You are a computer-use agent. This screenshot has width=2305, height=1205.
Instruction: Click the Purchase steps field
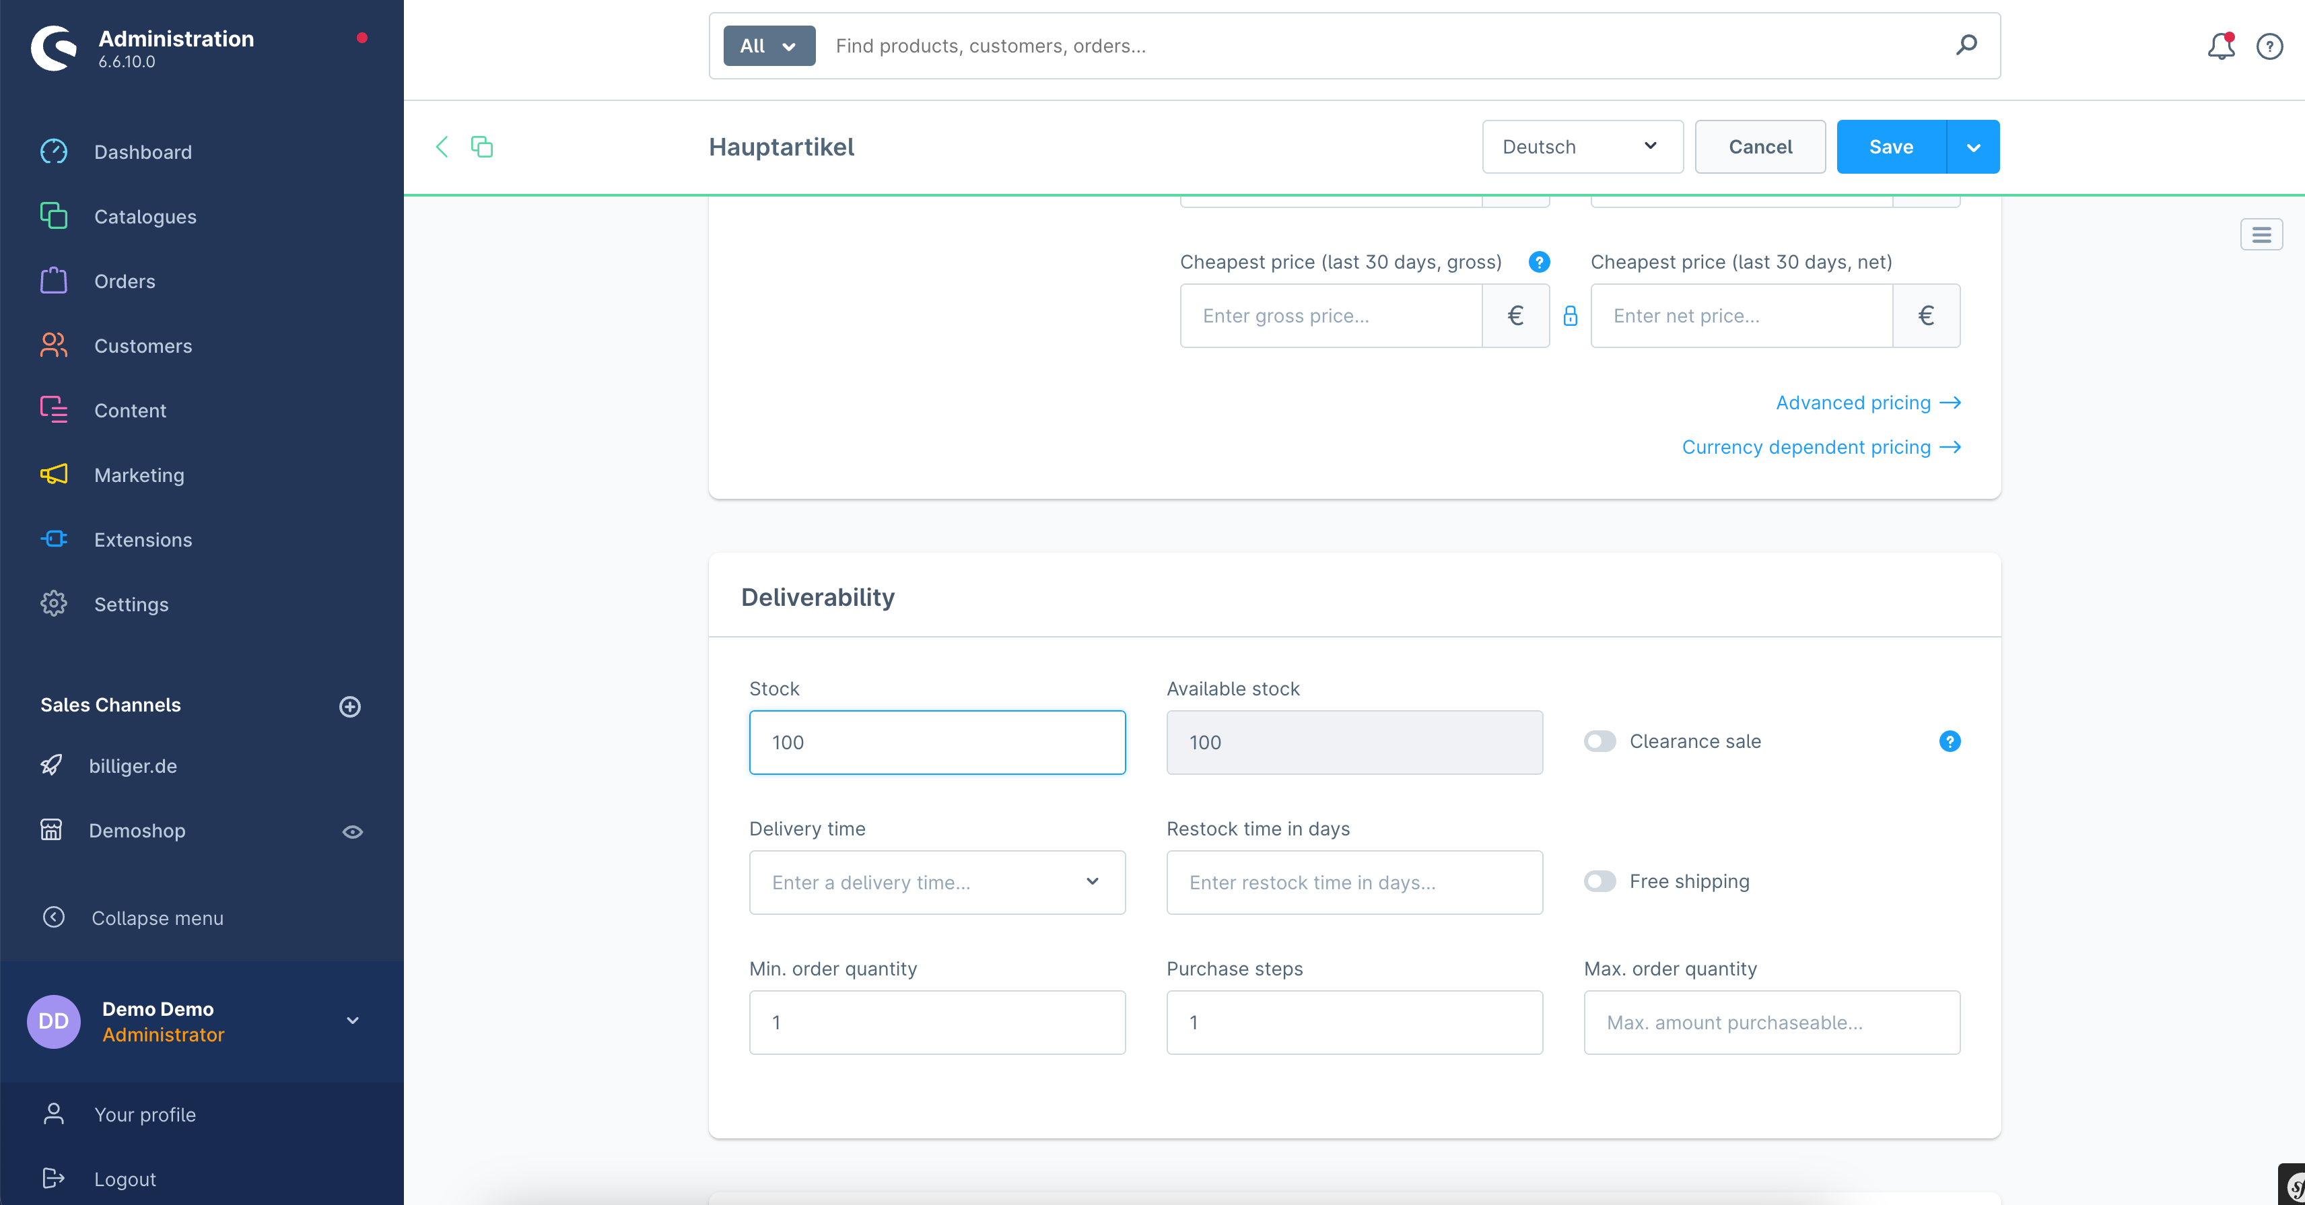point(1354,1023)
